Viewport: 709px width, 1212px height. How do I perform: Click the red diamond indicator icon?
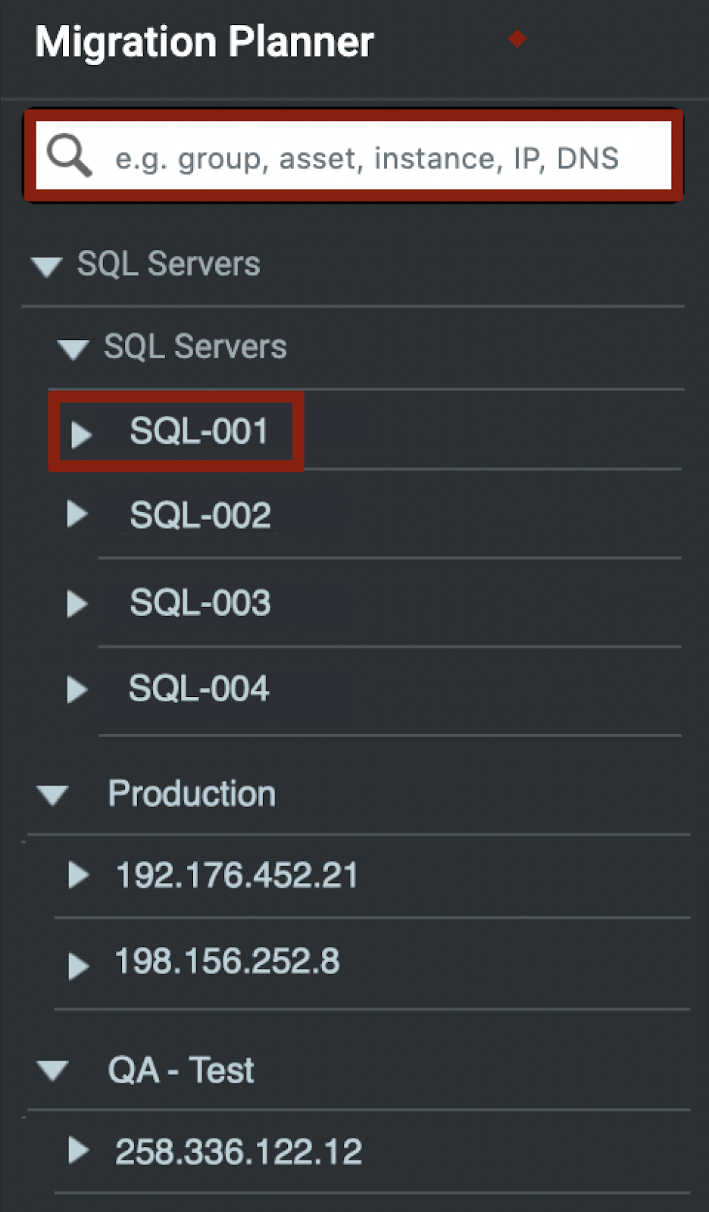click(517, 39)
